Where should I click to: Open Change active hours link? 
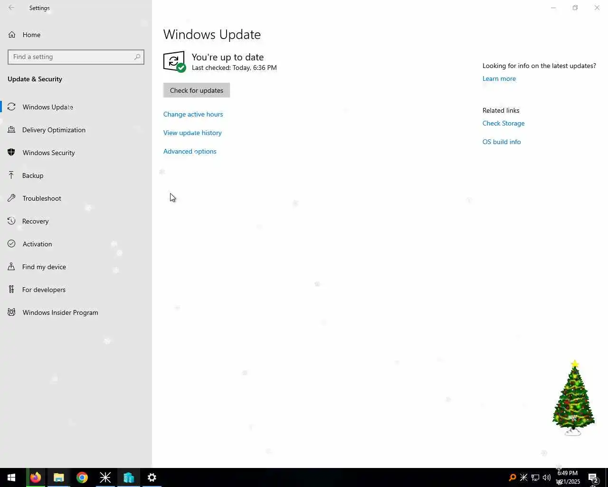pos(193,114)
